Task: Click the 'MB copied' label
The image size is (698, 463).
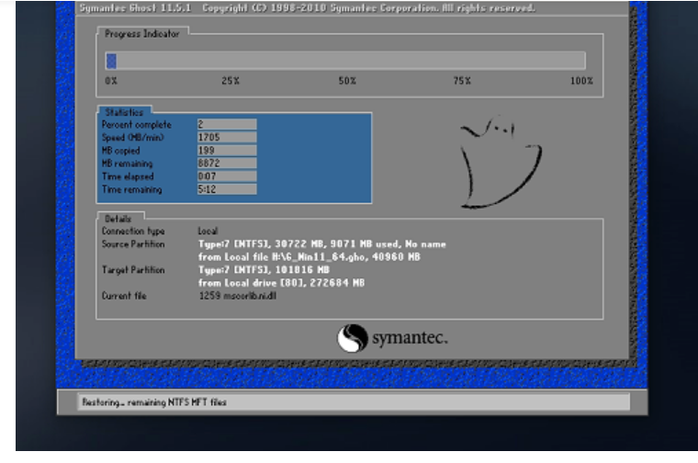Action: (120, 151)
